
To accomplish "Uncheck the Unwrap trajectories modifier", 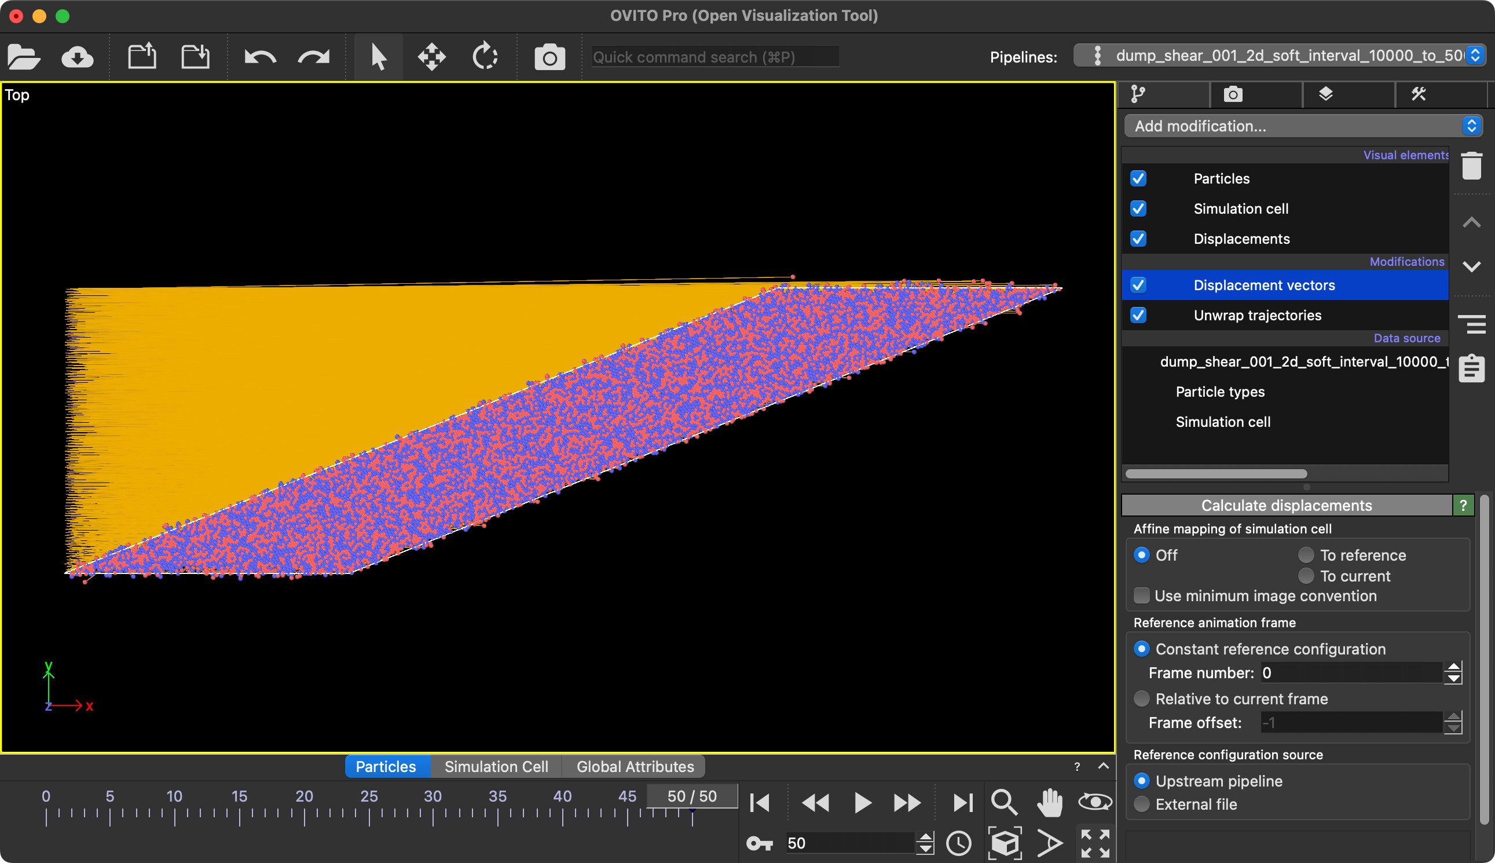I will coord(1138,315).
